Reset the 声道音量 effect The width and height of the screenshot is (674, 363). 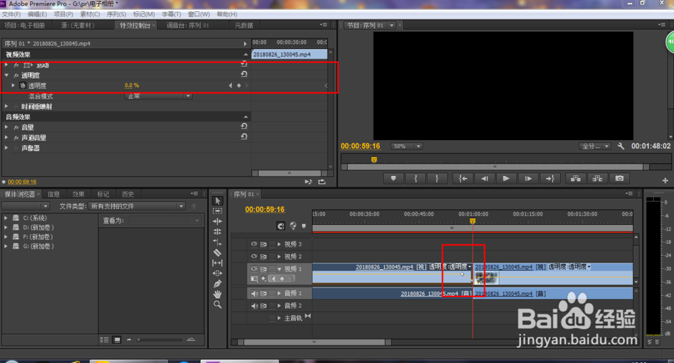244,137
